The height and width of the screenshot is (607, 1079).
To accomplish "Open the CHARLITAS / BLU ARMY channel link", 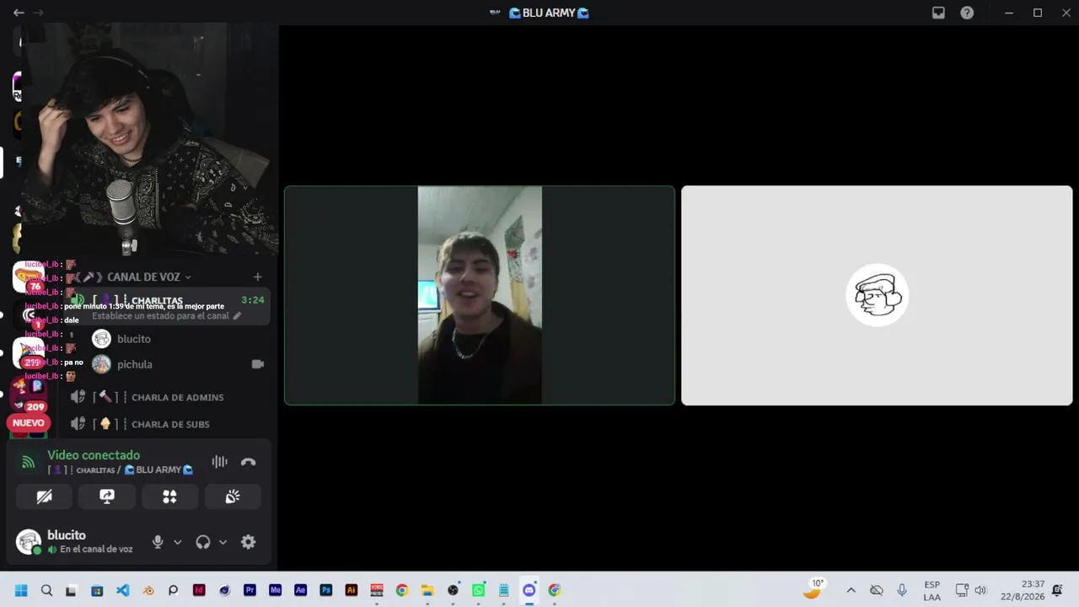I will coord(121,470).
